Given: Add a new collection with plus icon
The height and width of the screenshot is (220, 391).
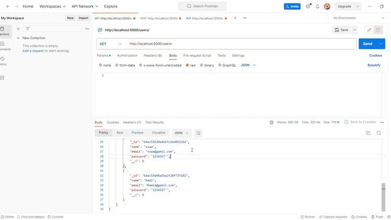Looking at the screenshot, I should tap(18, 29).
